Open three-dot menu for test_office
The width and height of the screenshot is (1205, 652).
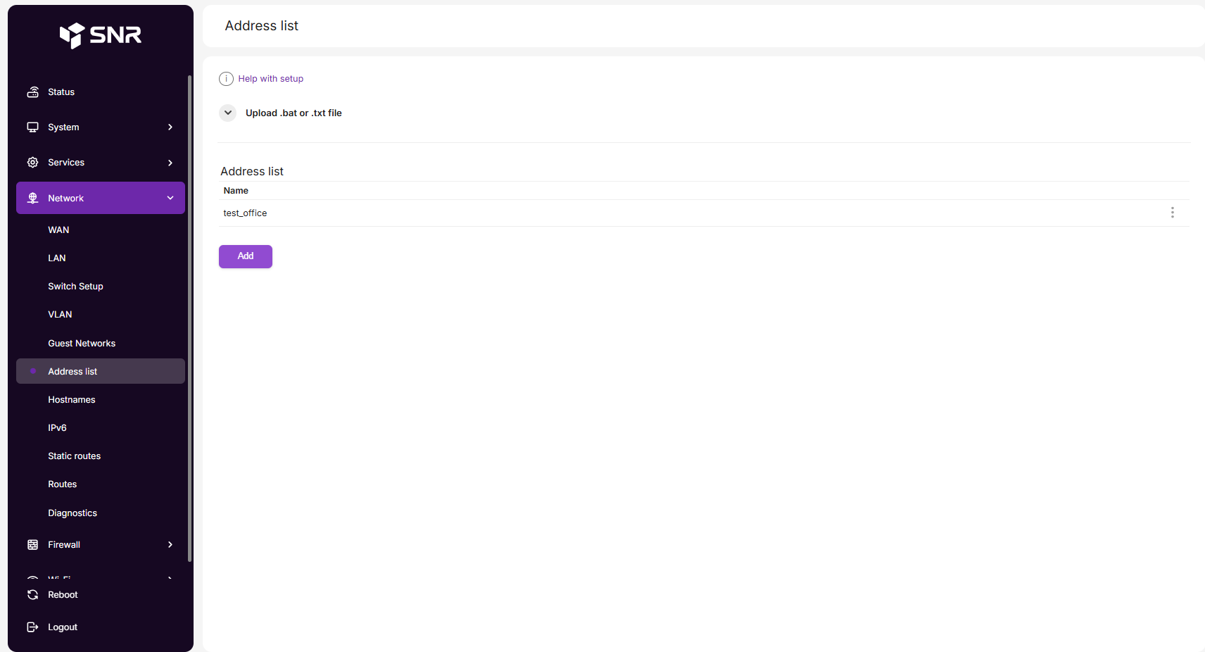point(1172,213)
